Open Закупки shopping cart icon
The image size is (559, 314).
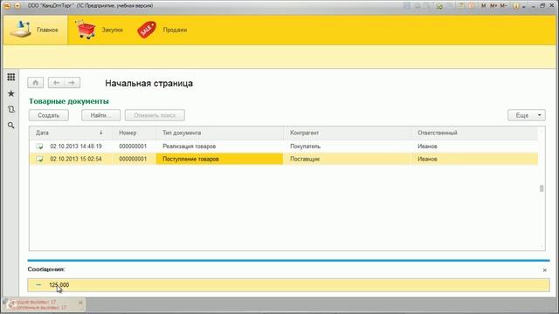tap(86, 30)
